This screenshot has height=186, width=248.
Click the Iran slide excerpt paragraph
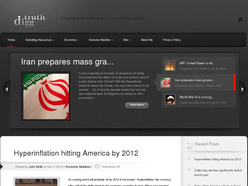114,86
